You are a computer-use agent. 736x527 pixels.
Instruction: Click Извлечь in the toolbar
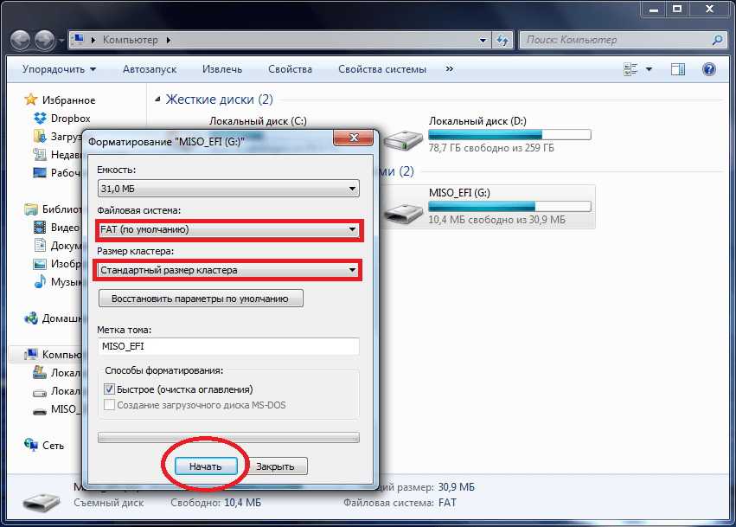222,69
